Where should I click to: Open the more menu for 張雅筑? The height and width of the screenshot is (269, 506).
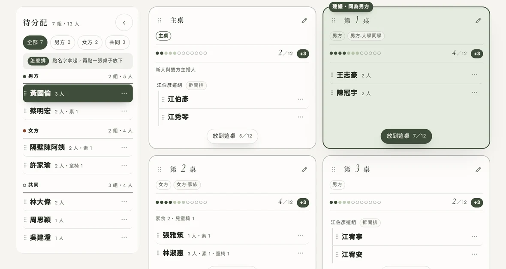(x=301, y=236)
